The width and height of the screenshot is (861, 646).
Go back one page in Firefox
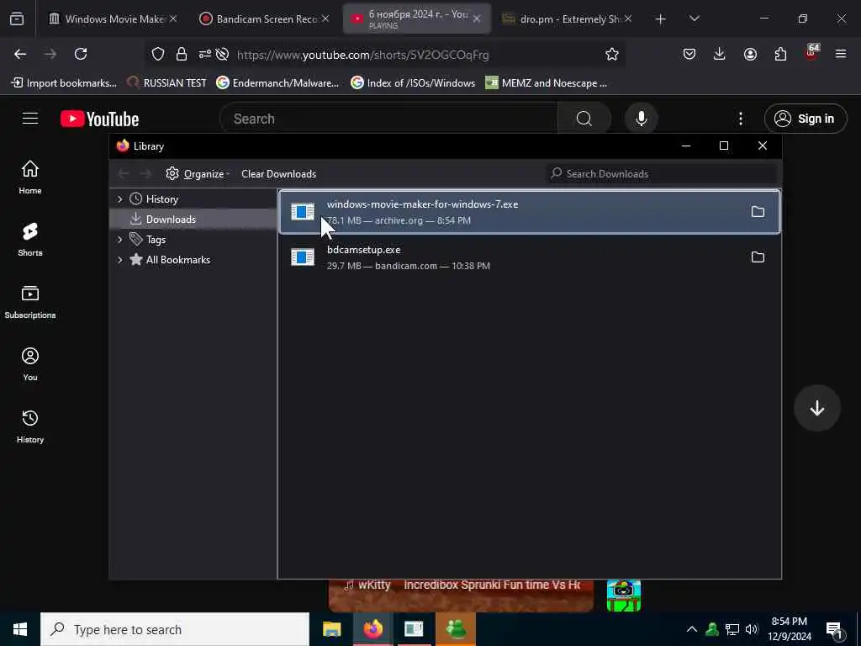tap(20, 54)
